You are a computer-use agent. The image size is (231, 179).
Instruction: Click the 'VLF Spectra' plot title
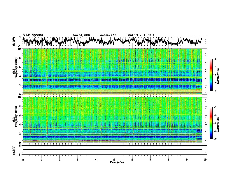click(33, 35)
